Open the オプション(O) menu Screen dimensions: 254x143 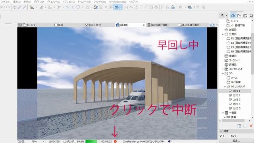coord(69,2)
